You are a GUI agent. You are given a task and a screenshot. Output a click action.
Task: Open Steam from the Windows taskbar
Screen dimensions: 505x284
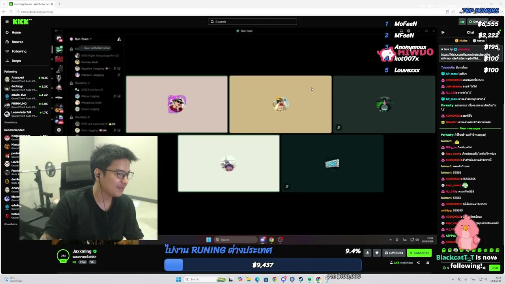pyautogui.click(x=301, y=279)
